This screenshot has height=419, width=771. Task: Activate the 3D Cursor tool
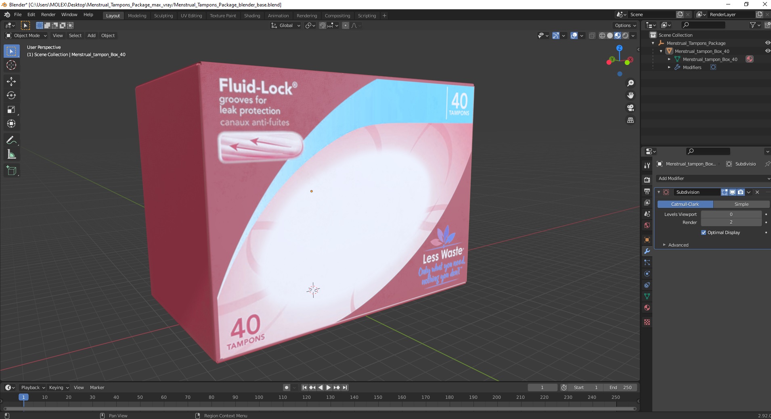click(x=11, y=65)
